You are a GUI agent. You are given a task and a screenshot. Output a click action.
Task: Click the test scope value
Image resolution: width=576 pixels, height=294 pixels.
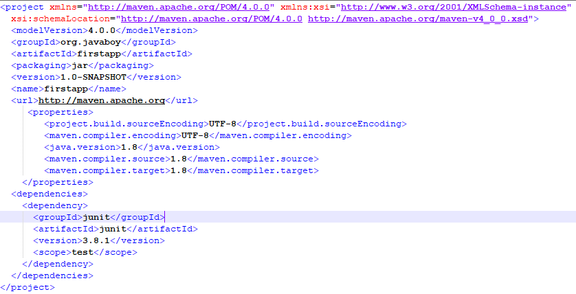coord(82,252)
